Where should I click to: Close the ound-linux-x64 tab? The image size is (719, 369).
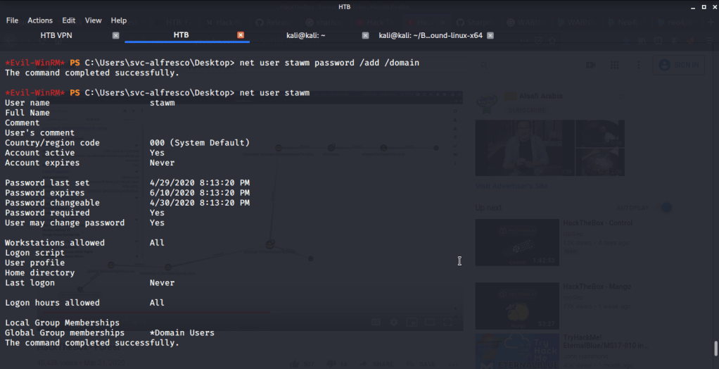pos(490,35)
